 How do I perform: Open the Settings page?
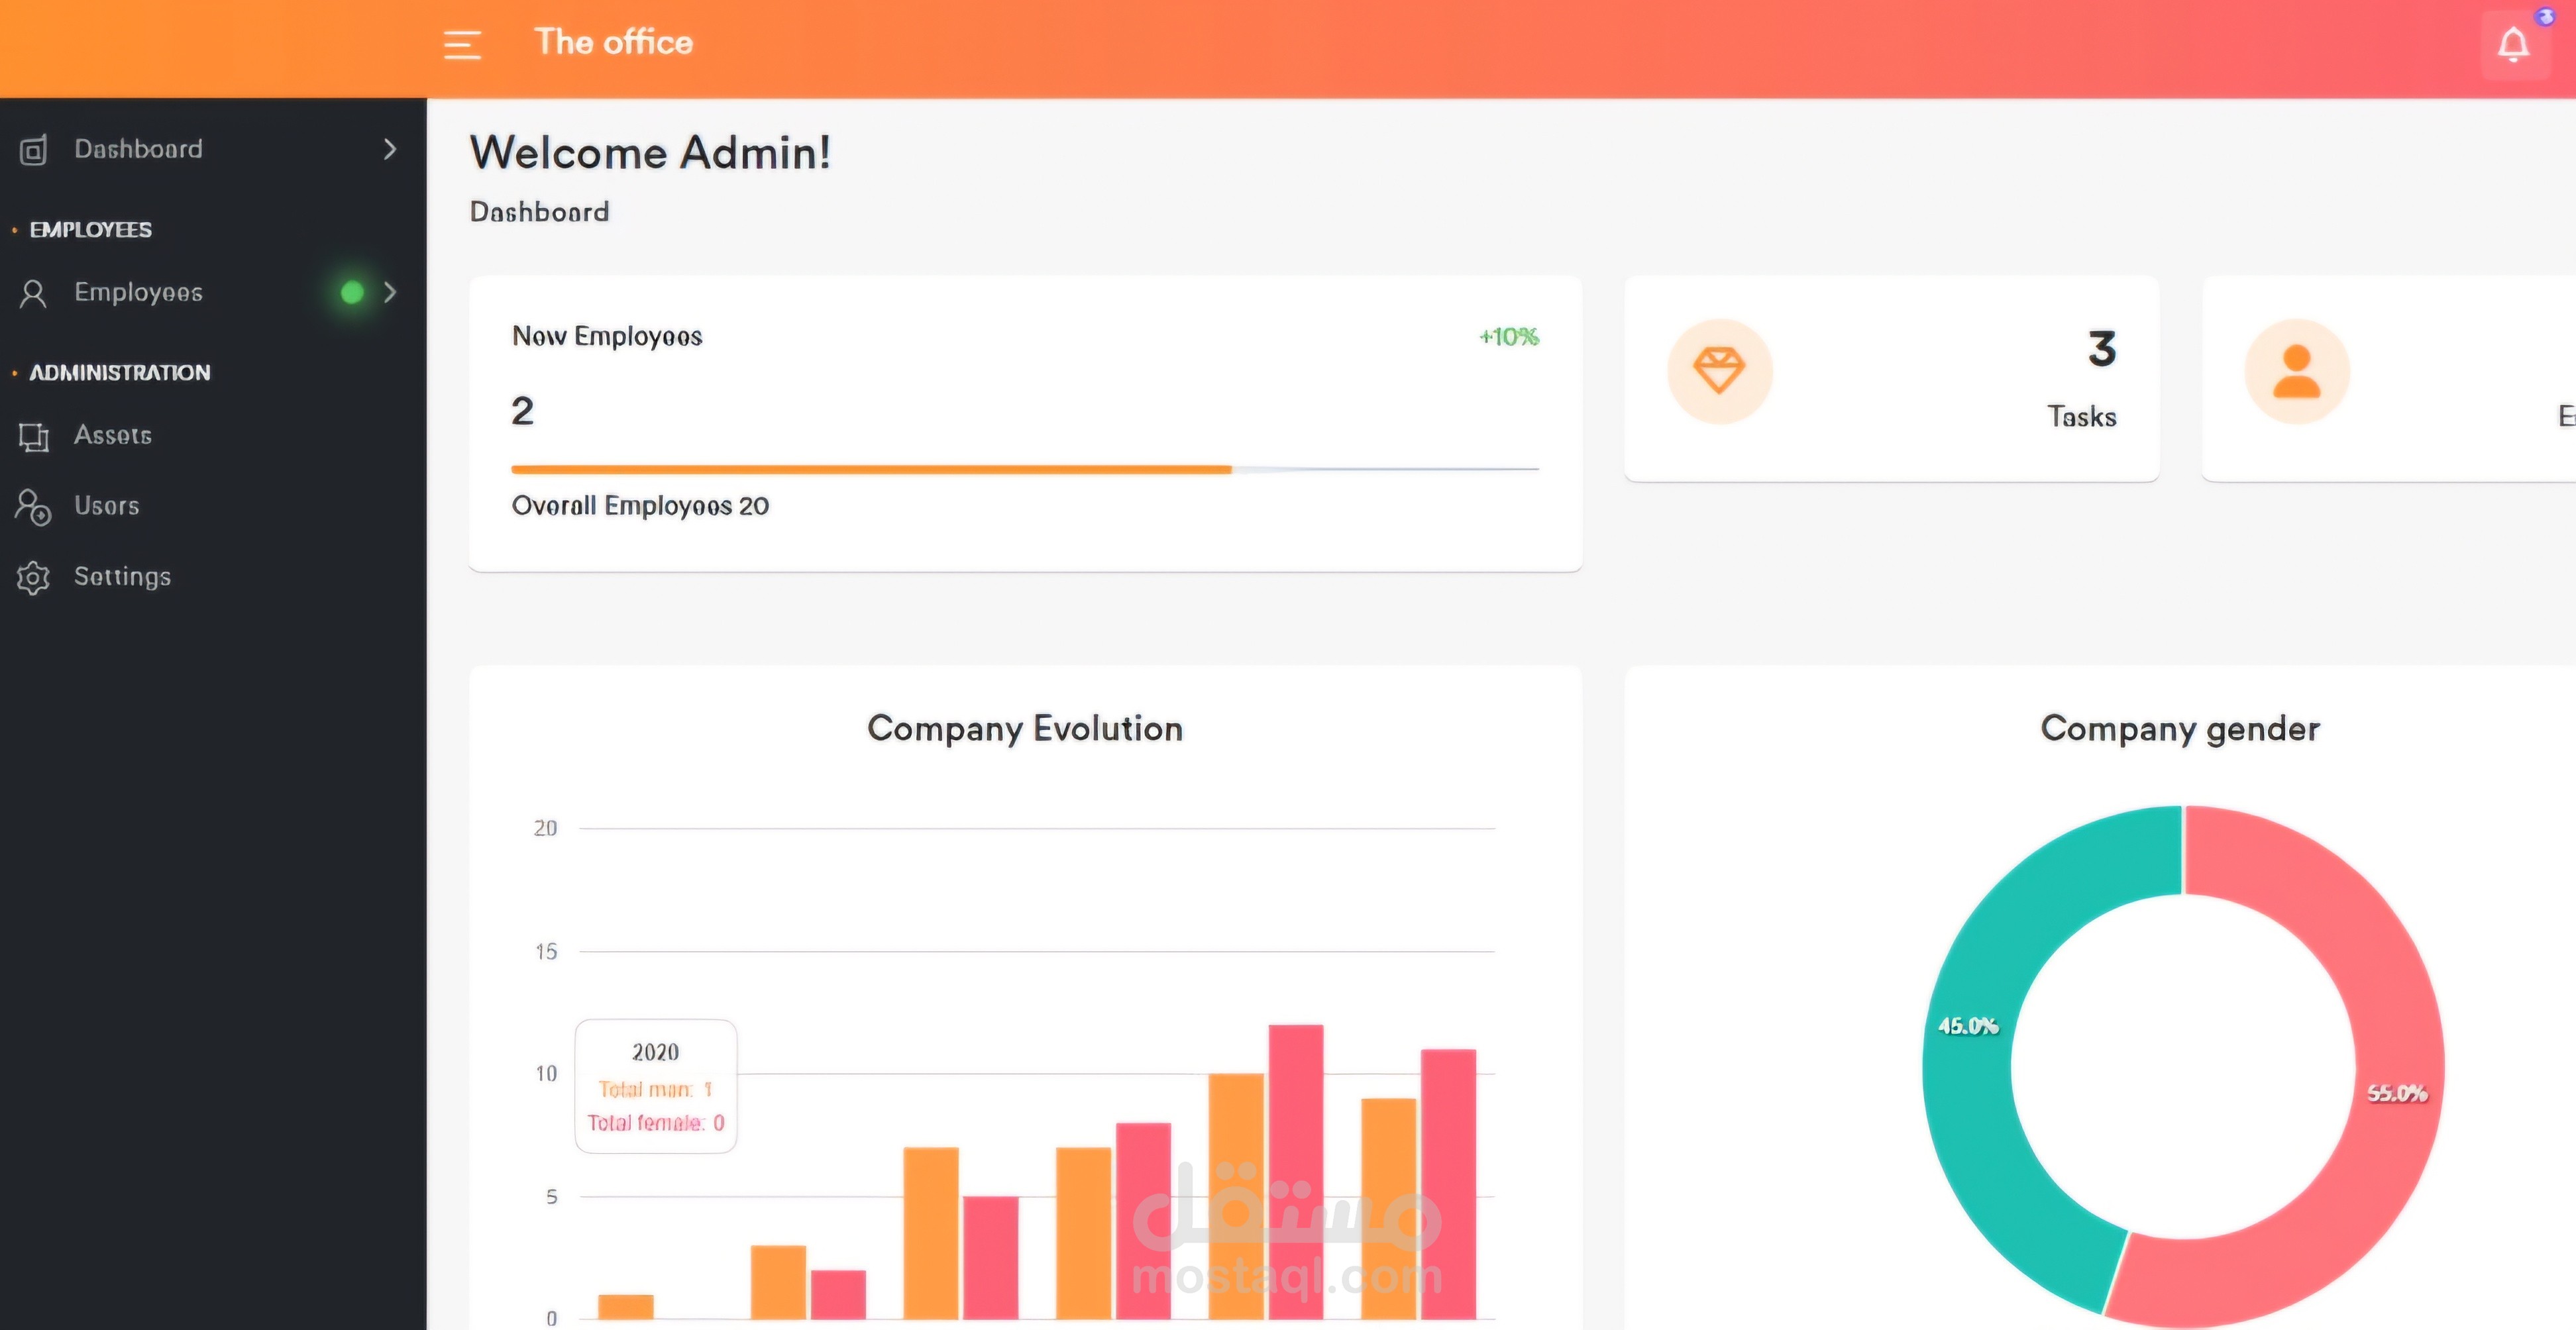[x=213, y=577]
